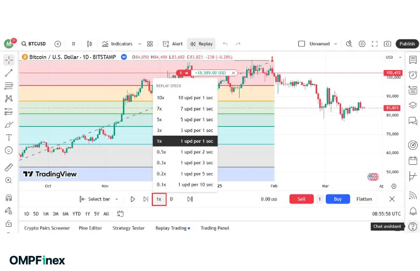This screenshot has width=420, height=271.
Task: Expand the Unnamed layout dropdown
Action: 336,44
